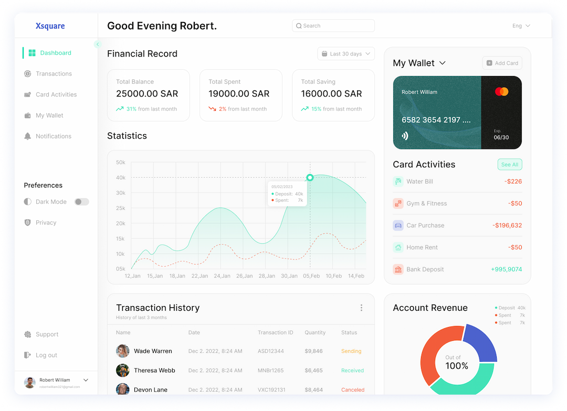
Task: Click Support link
Action: [47, 334]
